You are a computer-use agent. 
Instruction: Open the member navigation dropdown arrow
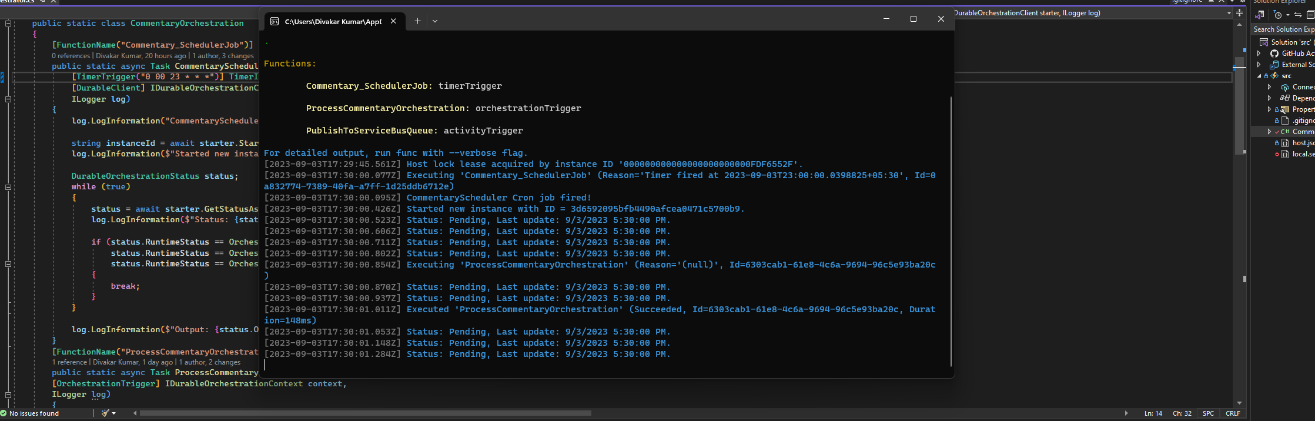[1229, 13]
